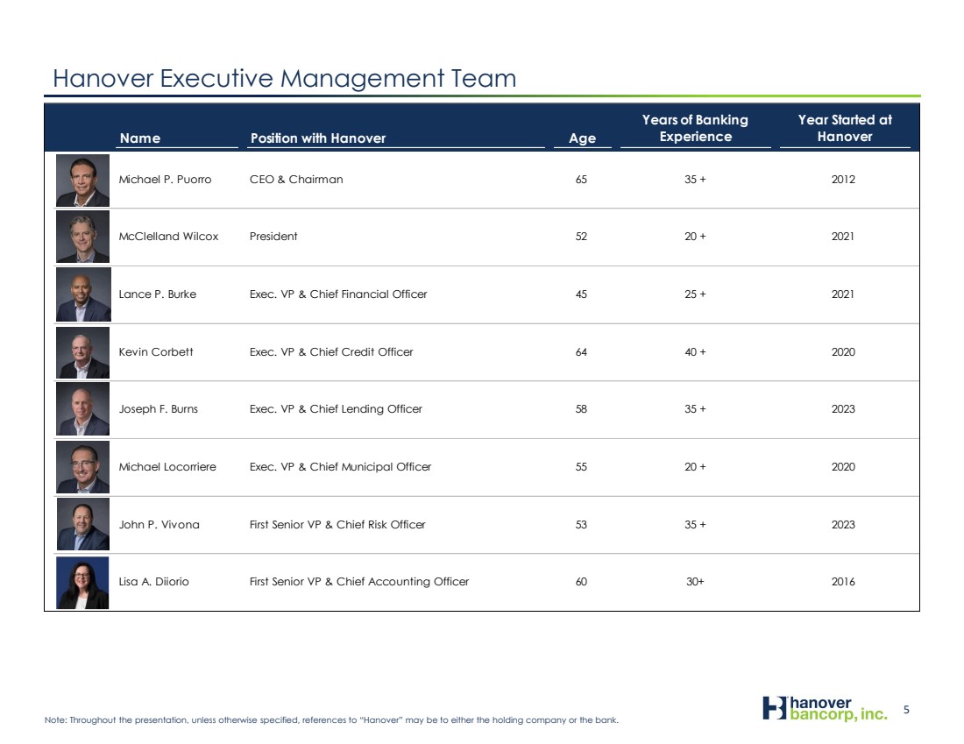Click the 'CEO & Chairman' position text

[296, 180]
